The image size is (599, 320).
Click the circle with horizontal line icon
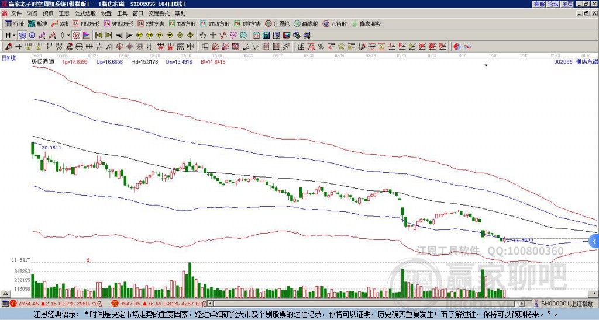(x=79, y=47)
